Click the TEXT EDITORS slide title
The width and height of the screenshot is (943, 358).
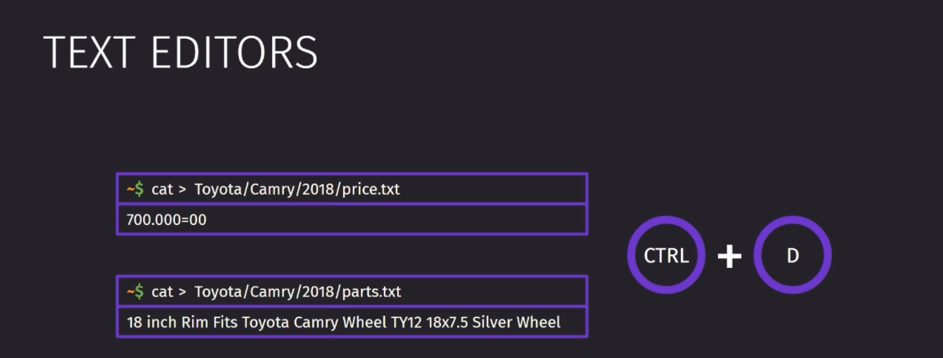pyautogui.click(x=181, y=52)
